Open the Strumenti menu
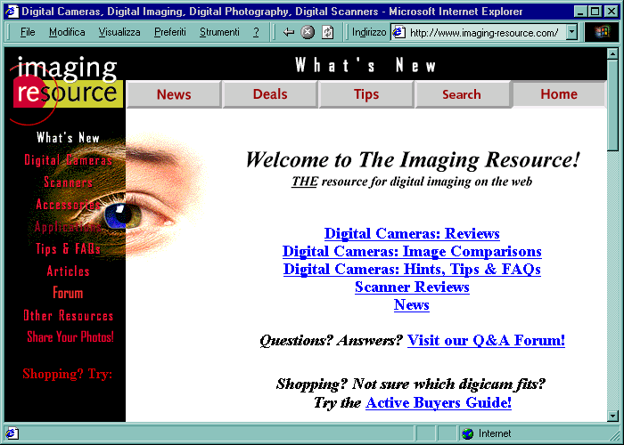 click(x=219, y=32)
